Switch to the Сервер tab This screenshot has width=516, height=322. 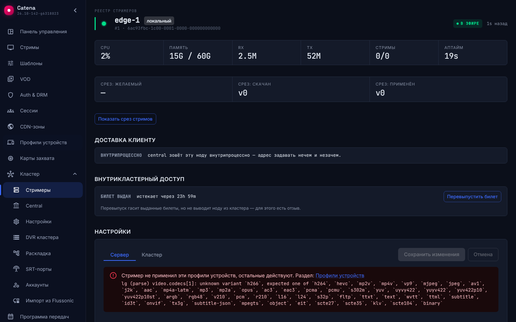coord(120,255)
